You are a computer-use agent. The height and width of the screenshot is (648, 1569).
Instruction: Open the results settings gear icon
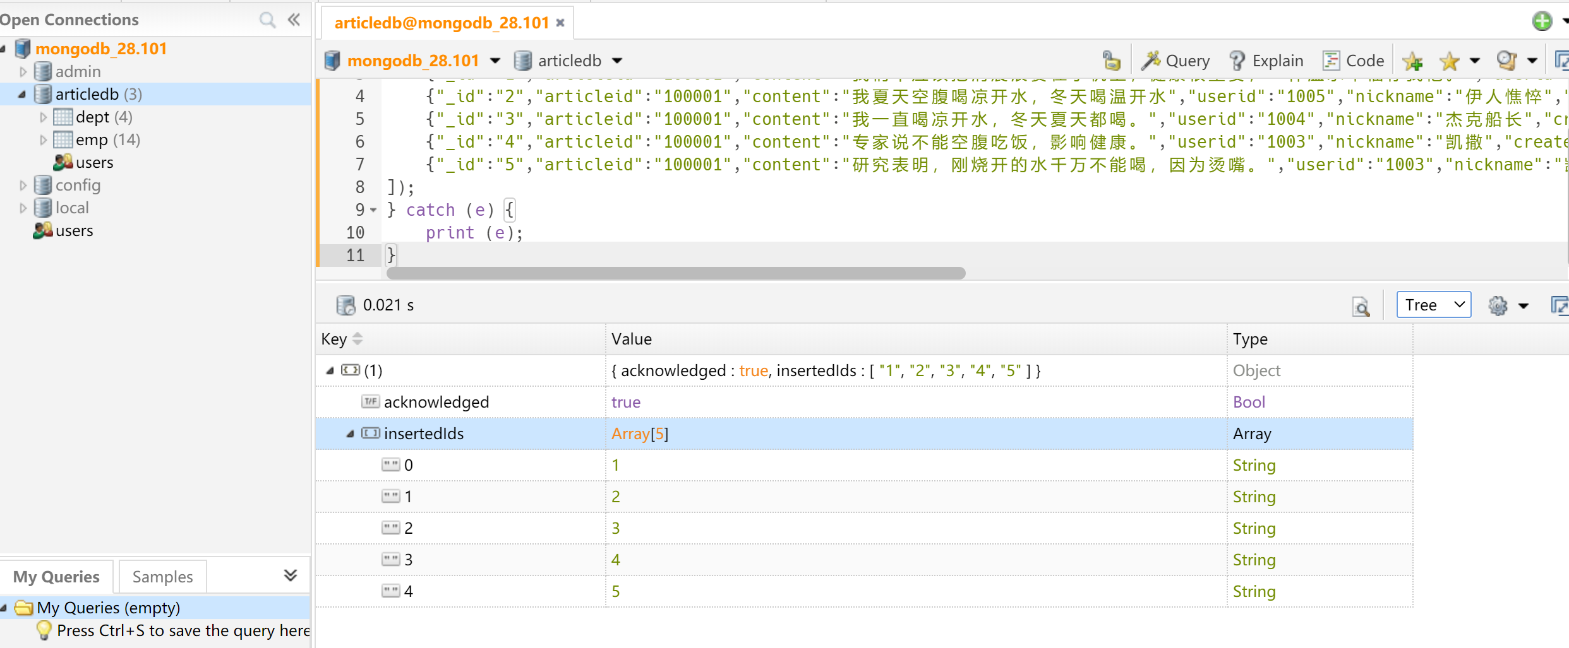tap(1498, 306)
